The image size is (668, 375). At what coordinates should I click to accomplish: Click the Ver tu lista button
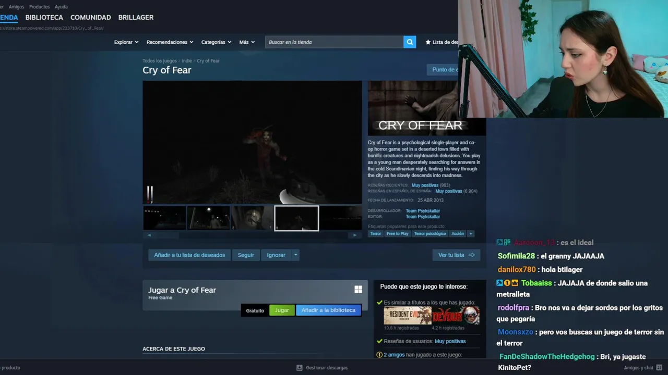click(x=456, y=255)
